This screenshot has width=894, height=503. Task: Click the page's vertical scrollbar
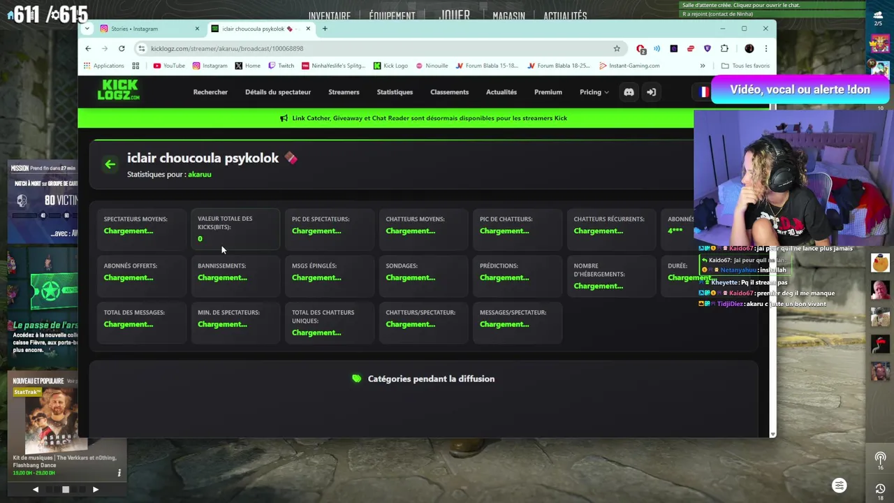tap(772, 272)
